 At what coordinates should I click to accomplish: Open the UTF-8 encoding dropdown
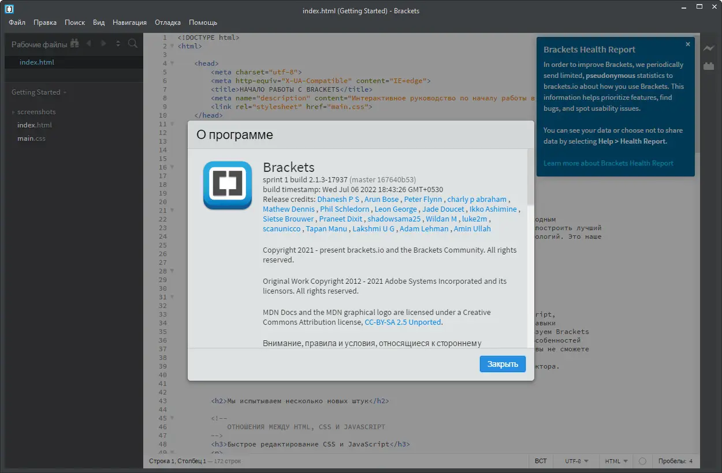tap(576, 461)
